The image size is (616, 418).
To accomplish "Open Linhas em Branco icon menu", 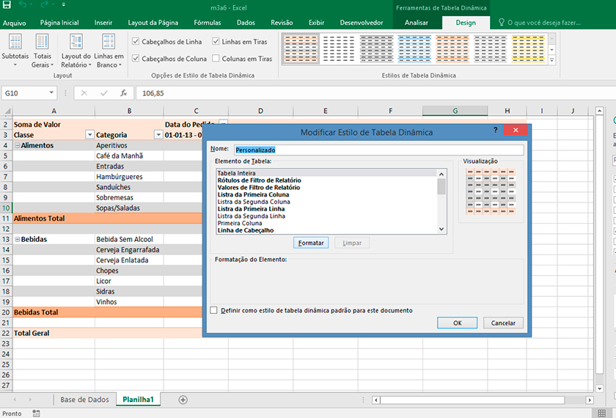I will click(x=109, y=51).
